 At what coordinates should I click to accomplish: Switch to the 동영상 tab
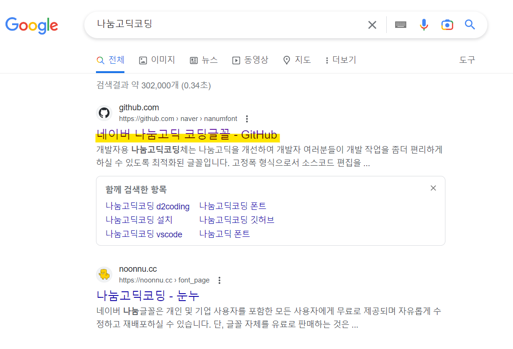tap(250, 60)
